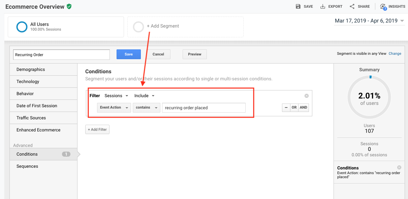Click + Add Segment text
The width and height of the screenshot is (408, 199).
[x=163, y=26]
